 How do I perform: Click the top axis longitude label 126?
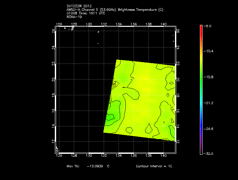tap(59, 24)
